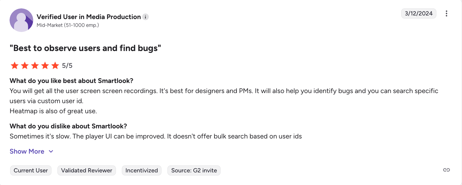Image resolution: width=462 pixels, height=185 pixels.
Task: Click the Mid-Market company size label
Action: [68, 25]
